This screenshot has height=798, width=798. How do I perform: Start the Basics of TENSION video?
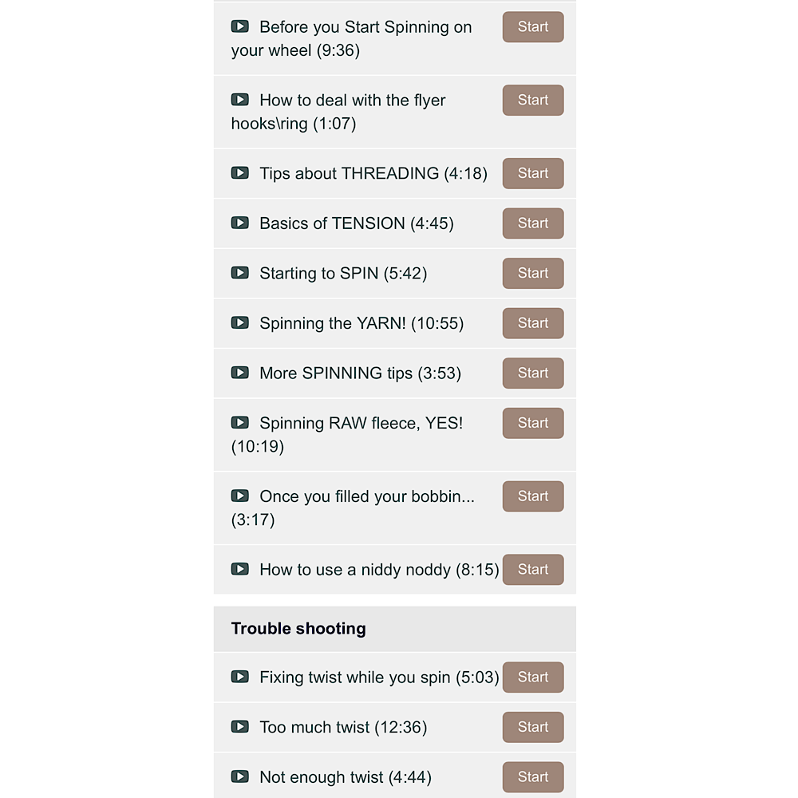coord(532,223)
